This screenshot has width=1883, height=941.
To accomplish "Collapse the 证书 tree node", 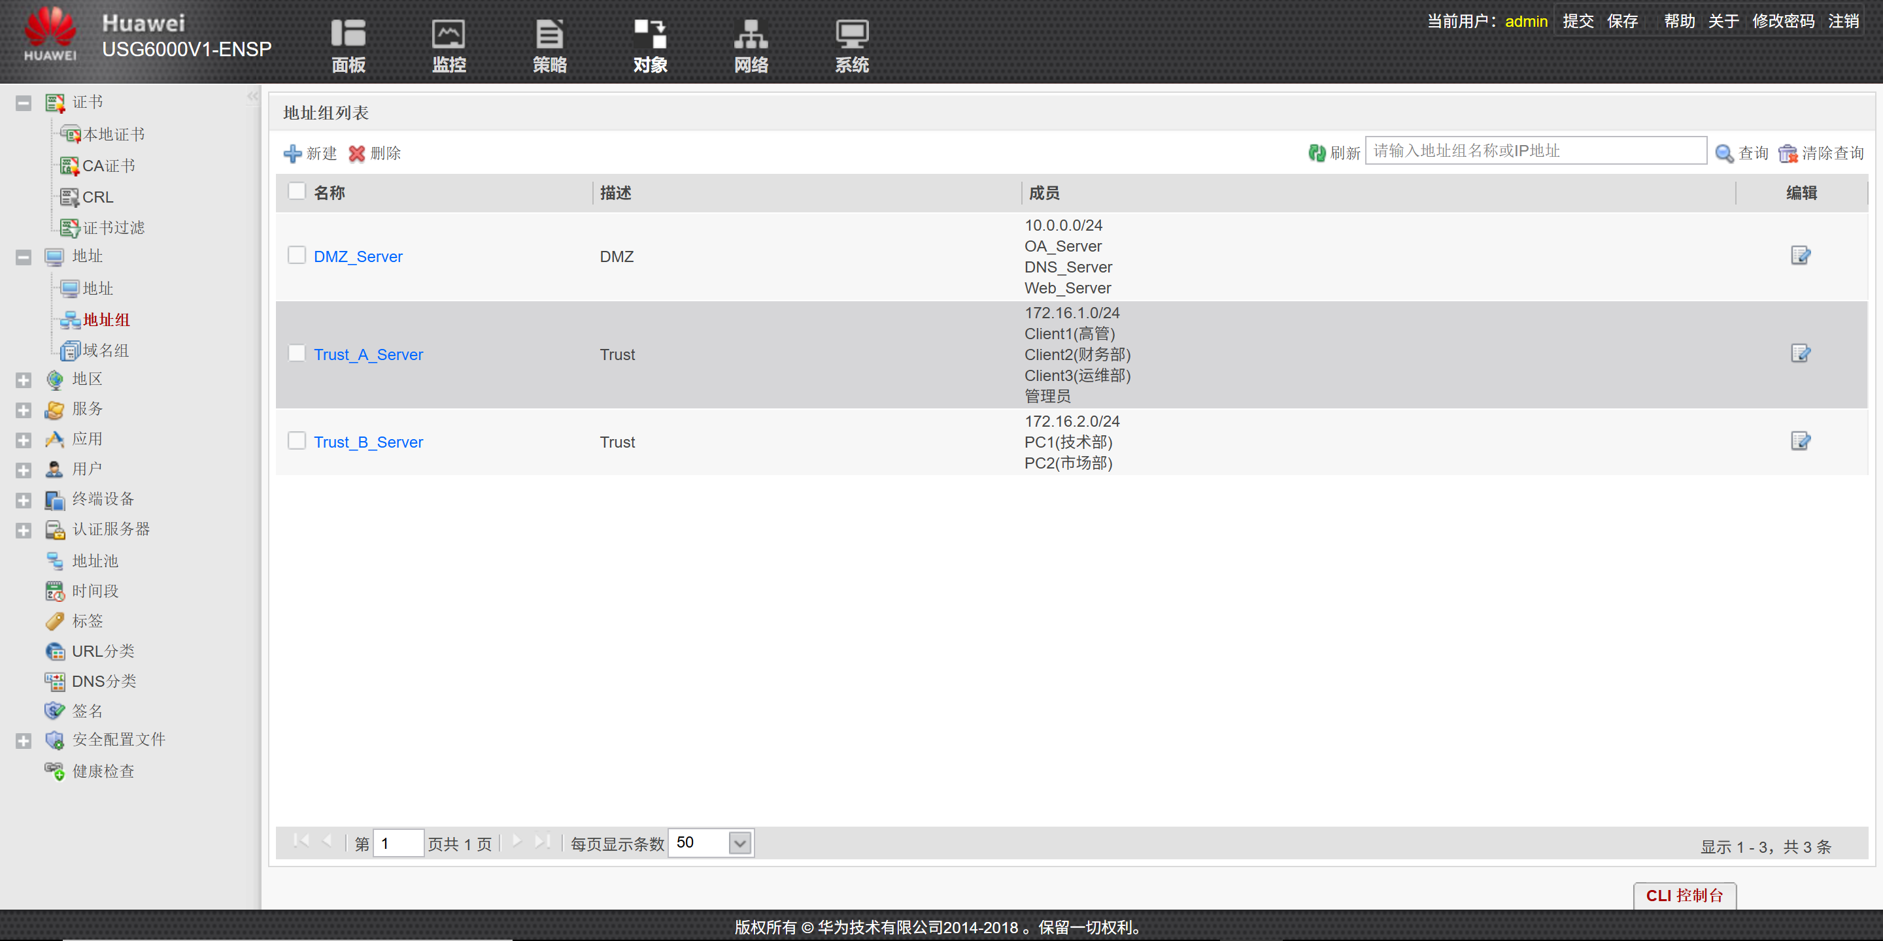I will point(24,103).
